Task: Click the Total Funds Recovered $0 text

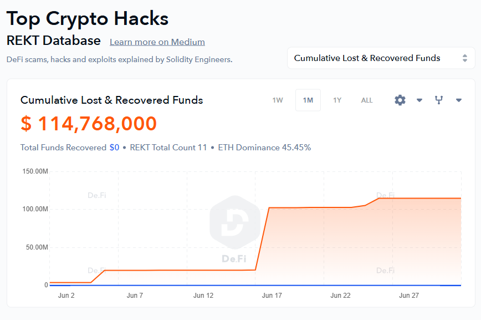Action: [x=70, y=148]
